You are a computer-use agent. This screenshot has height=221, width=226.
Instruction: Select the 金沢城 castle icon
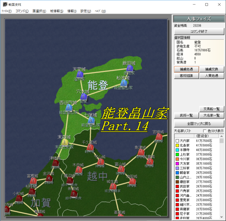click(x=49, y=179)
